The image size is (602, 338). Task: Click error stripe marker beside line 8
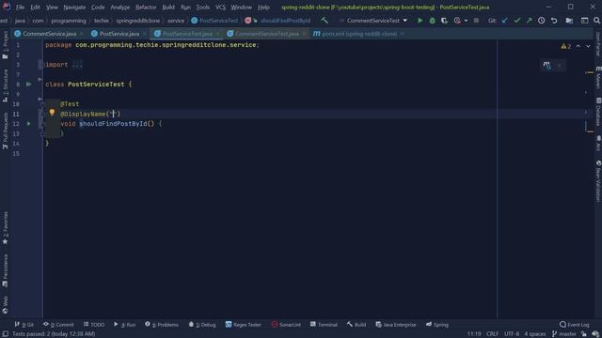click(590, 72)
